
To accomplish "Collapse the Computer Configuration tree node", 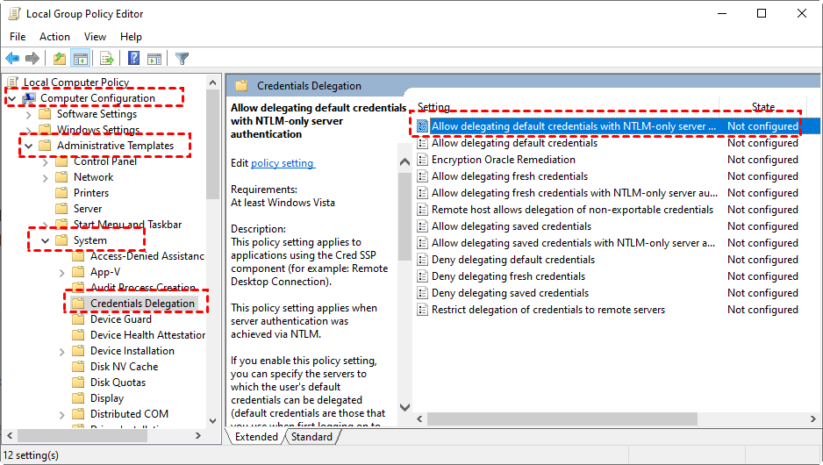I will pyautogui.click(x=11, y=98).
